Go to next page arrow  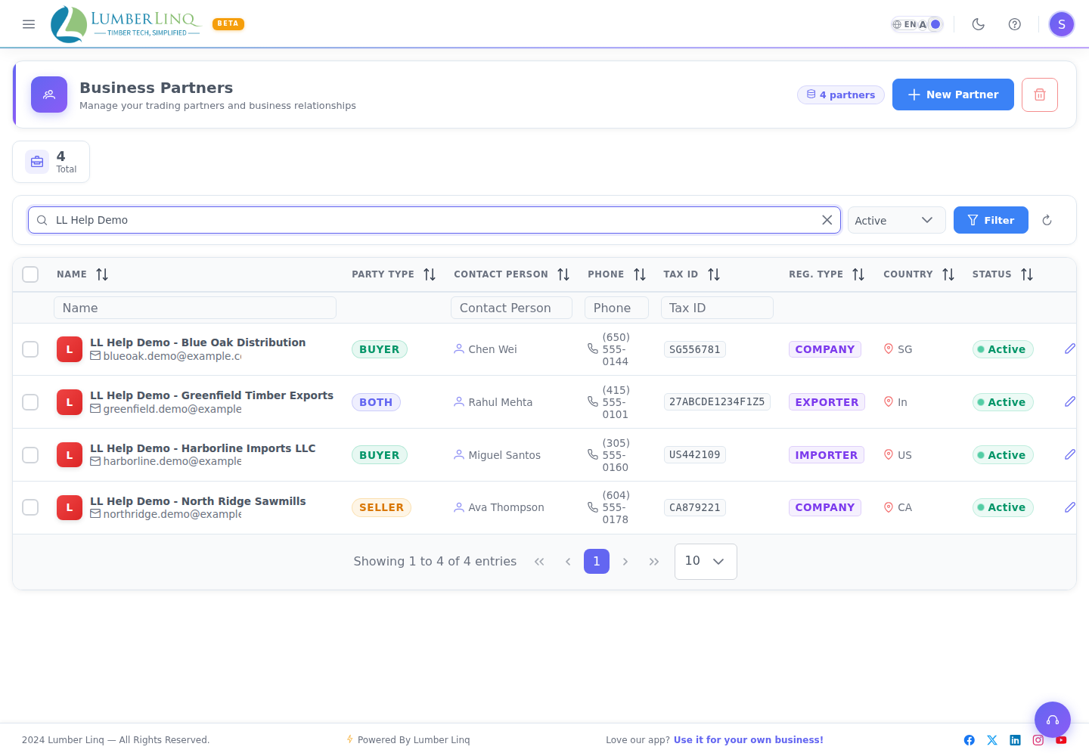click(625, 562)
